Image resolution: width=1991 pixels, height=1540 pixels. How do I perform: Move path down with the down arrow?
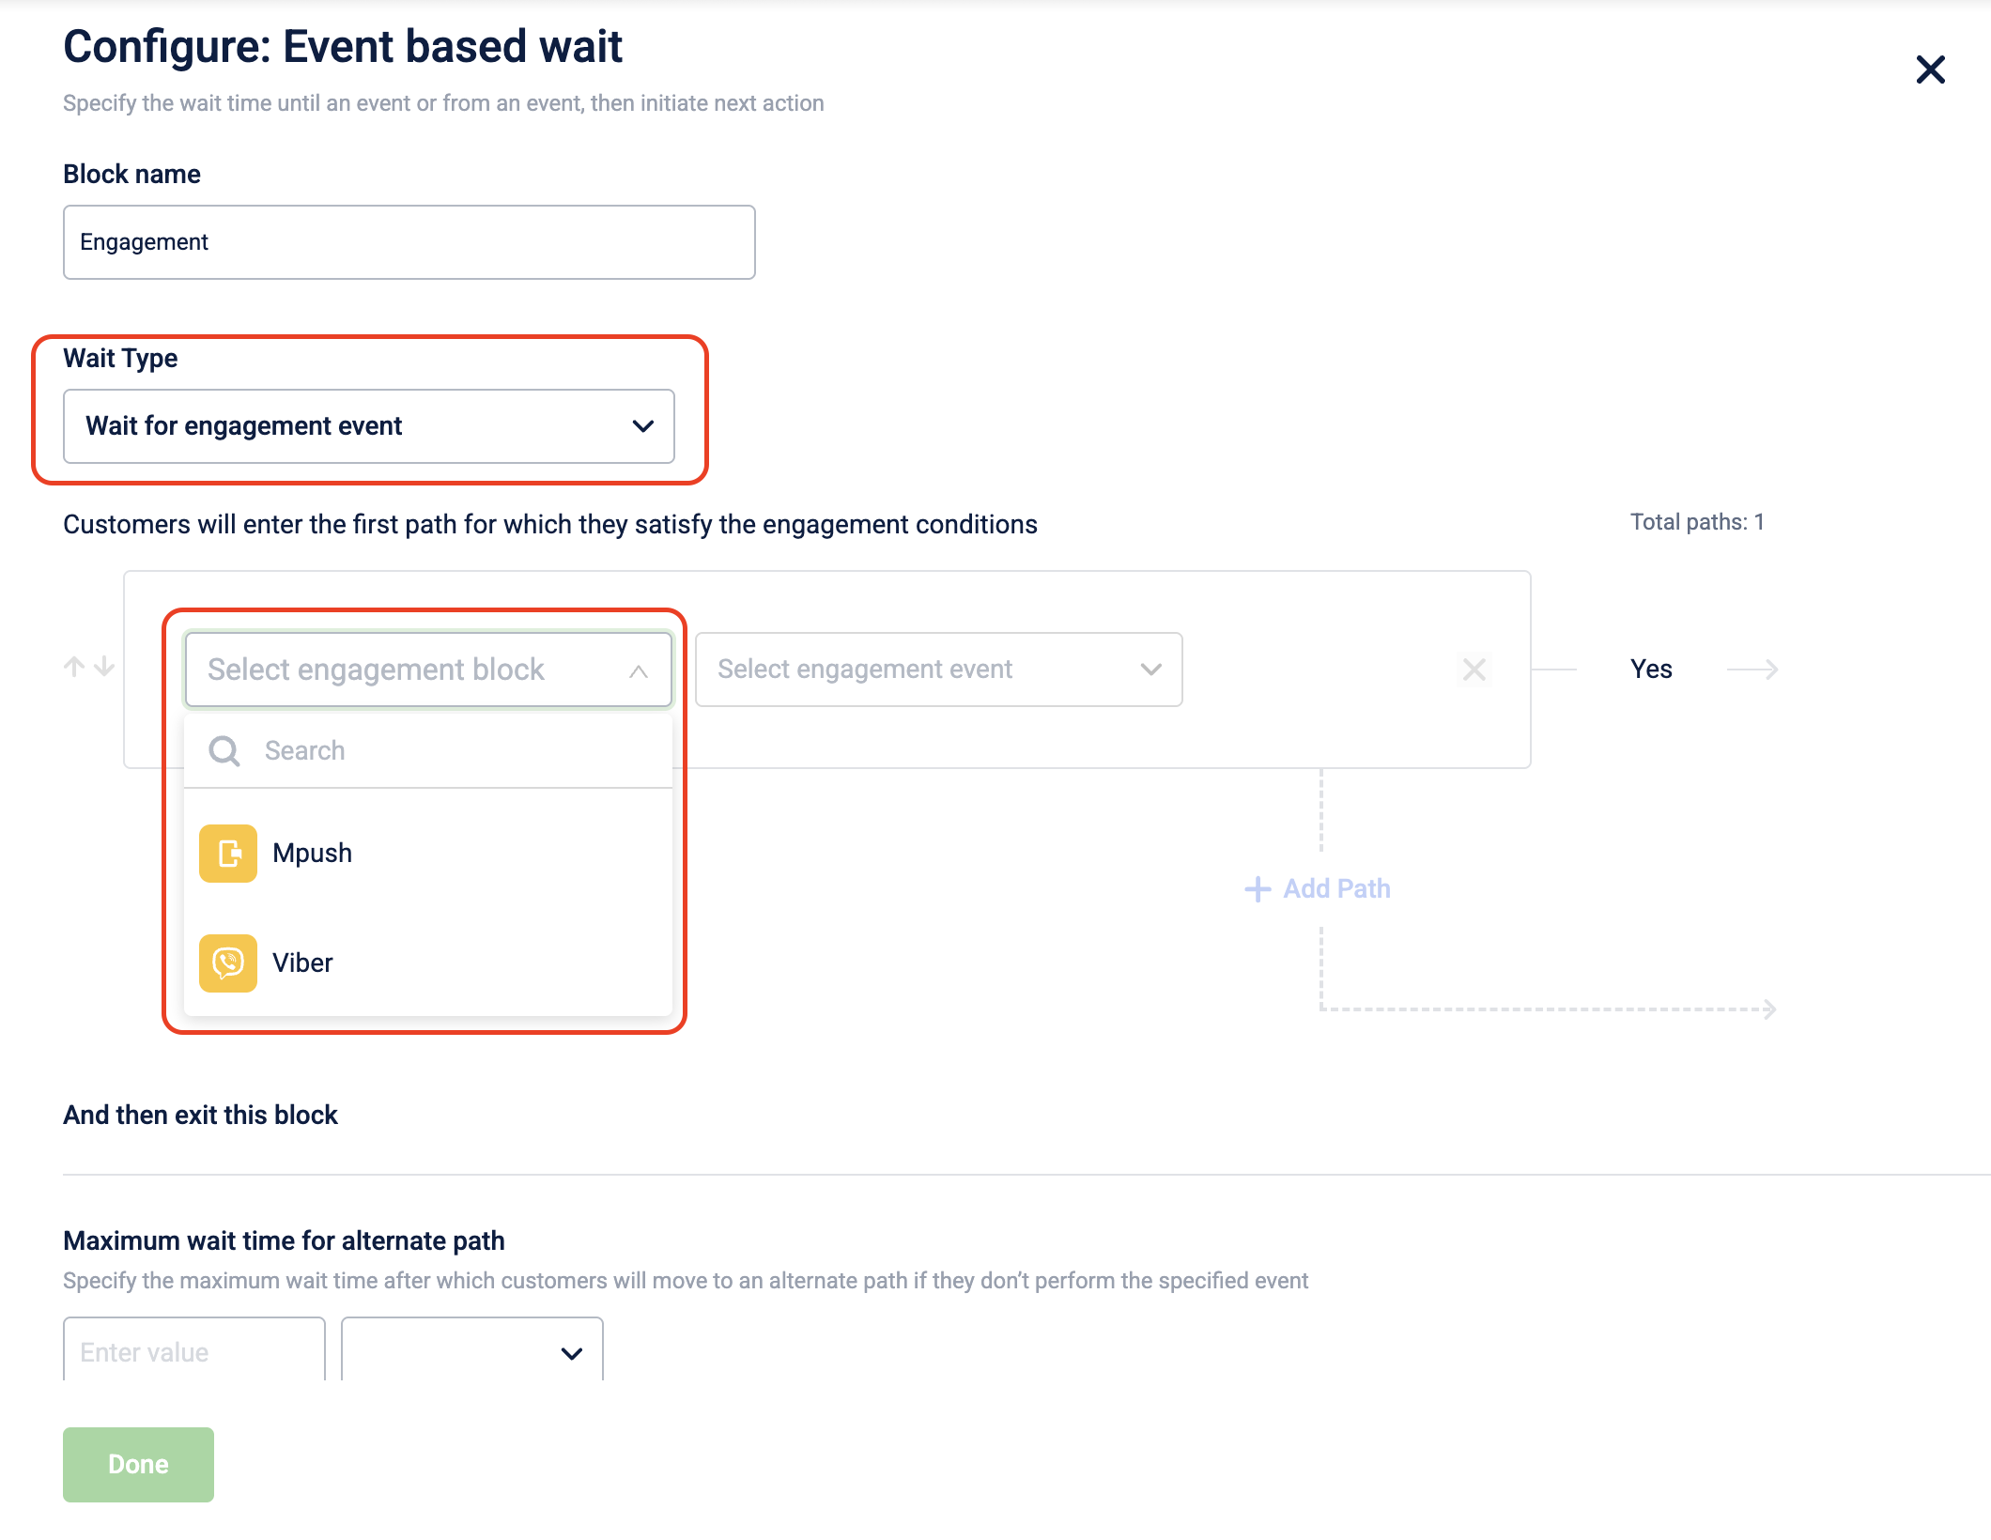click(104, 667)
